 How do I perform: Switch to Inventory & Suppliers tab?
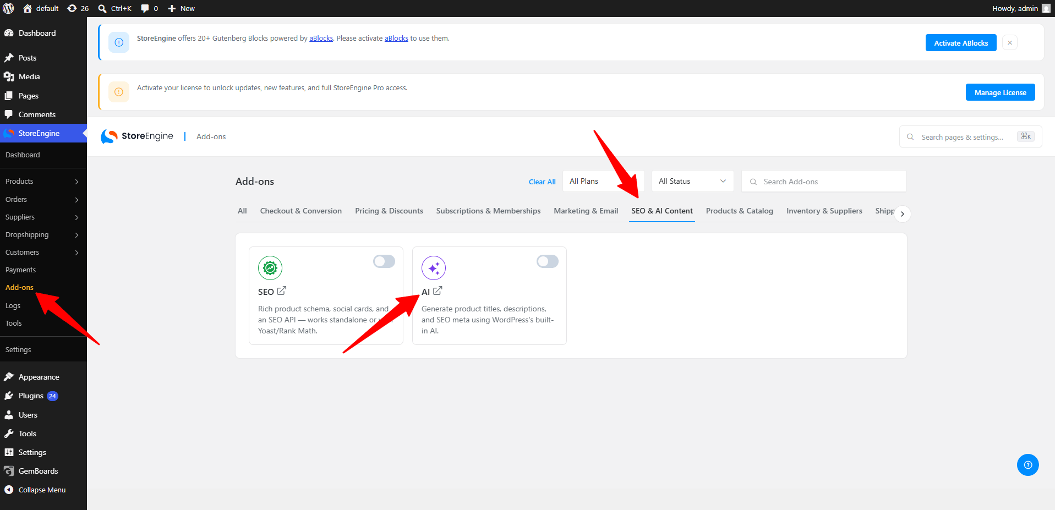click(x=824, y=211)
